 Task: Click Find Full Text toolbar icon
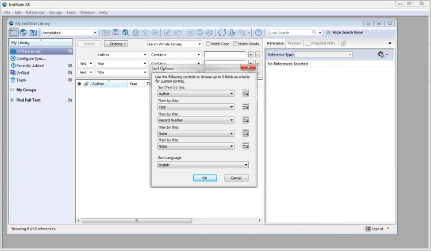(x=155, y=33)
